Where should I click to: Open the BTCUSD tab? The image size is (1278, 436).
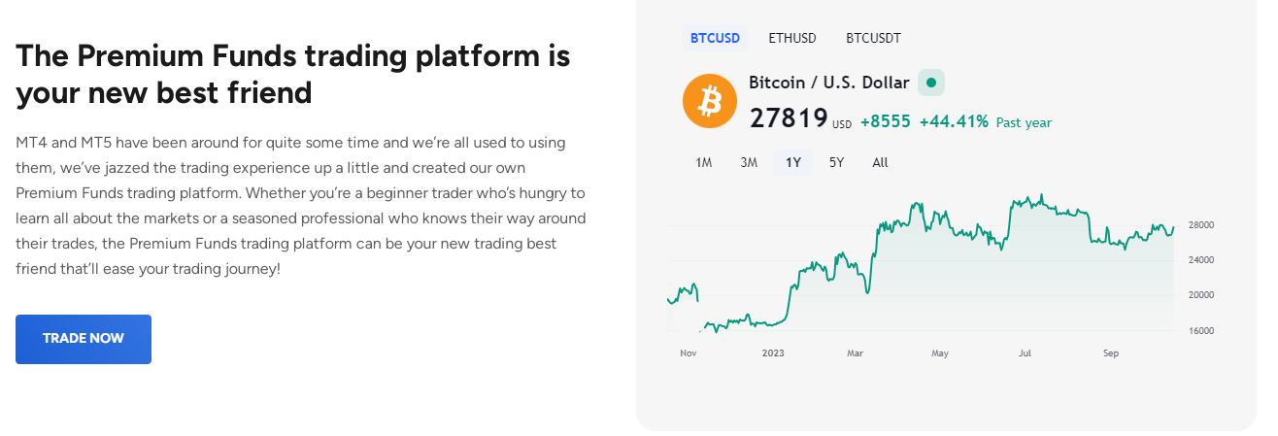tap(715, 38)
